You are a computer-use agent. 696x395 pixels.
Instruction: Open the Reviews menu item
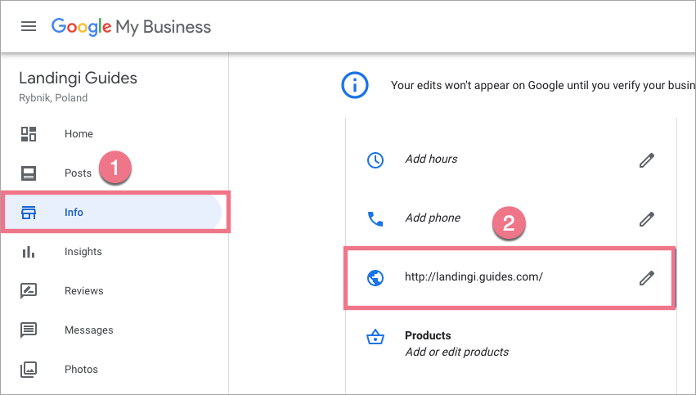click(84, 291)
